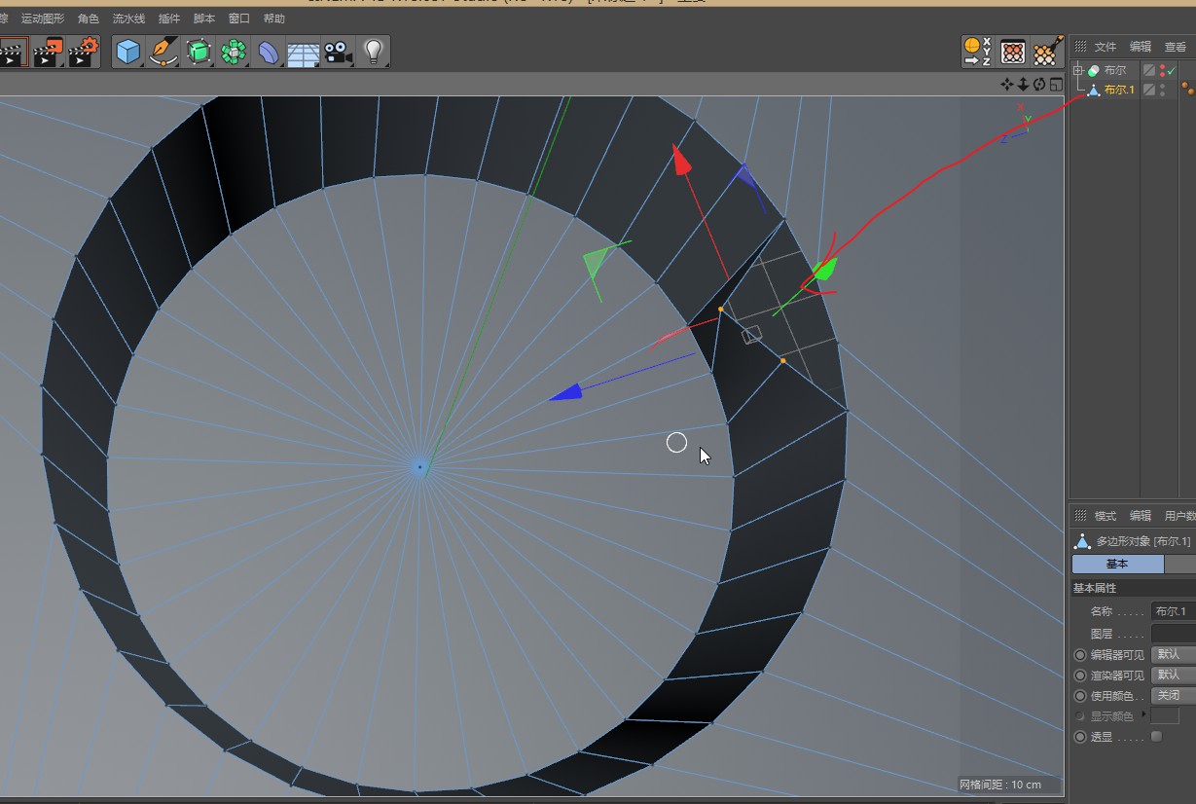Click the blue axis arrow handle in viewport
This screenshot has height=804, width=1196.
[566, 392]
